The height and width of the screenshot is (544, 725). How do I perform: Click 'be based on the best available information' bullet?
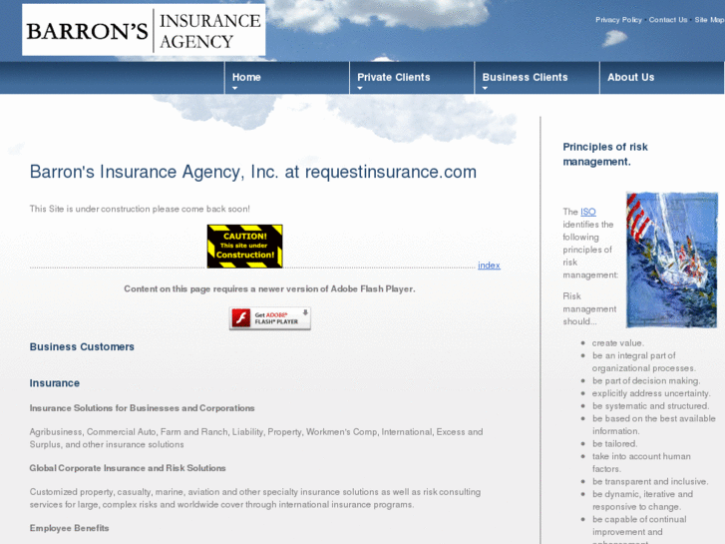[x=654, y=424]
